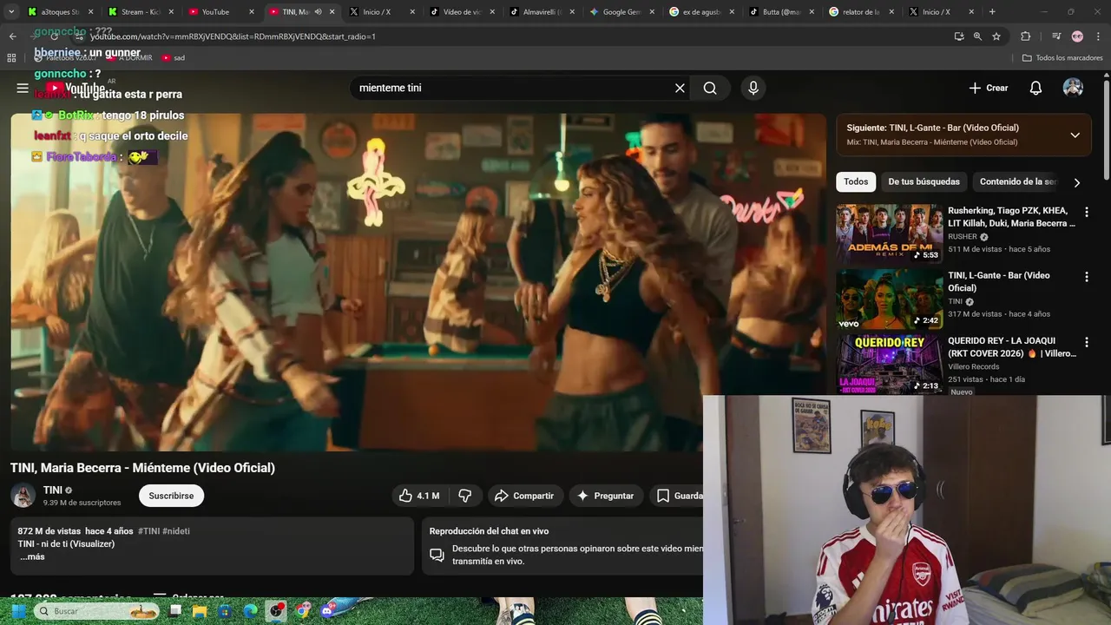Open options for QUERIDO REY video
The height and width of the screenshot is (625, 1111).
click(x=1086, y=342)
